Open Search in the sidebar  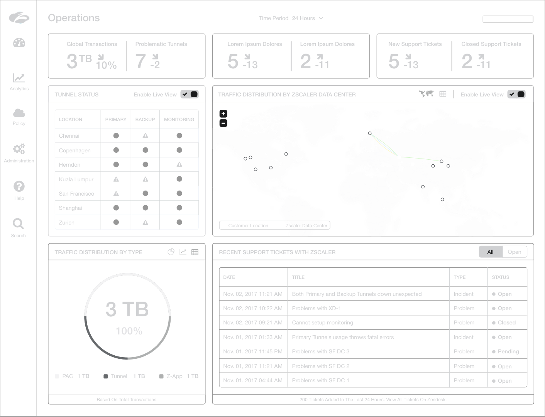click(x=18, y=224)
